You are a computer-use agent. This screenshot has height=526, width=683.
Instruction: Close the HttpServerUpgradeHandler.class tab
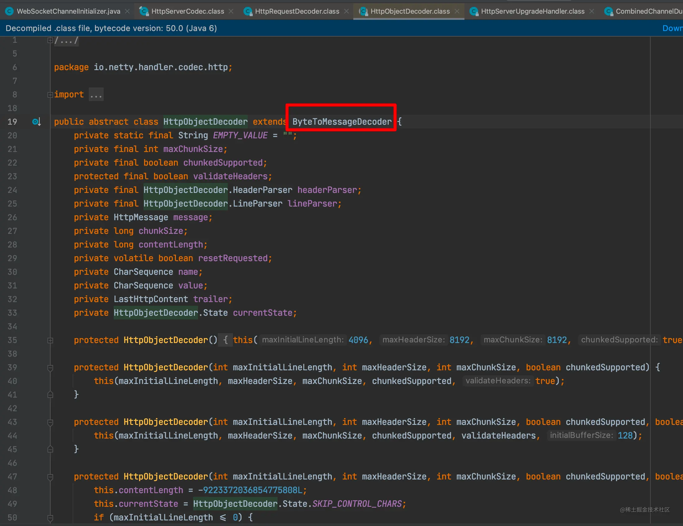coord(591,11)
